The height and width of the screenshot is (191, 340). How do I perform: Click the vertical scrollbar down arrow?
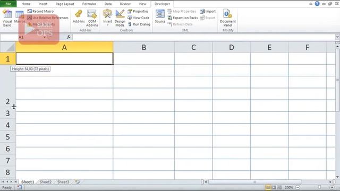(x=337, y=177)
